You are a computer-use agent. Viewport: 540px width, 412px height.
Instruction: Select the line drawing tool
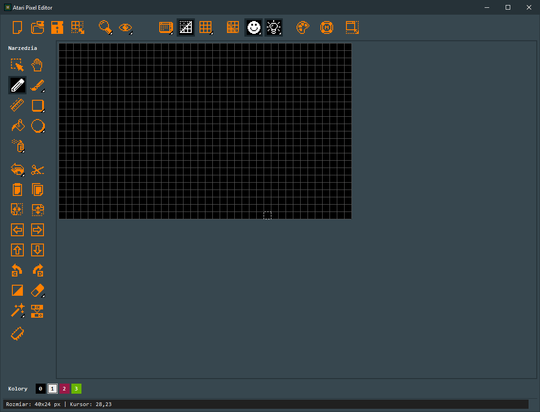17,105
